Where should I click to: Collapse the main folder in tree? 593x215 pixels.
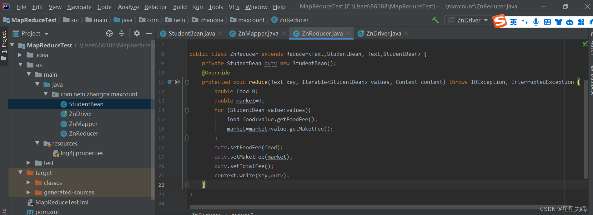(x=29, y=74)
